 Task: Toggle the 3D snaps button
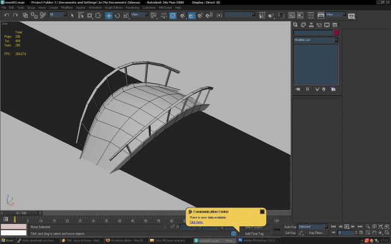[x=182, y=16]
